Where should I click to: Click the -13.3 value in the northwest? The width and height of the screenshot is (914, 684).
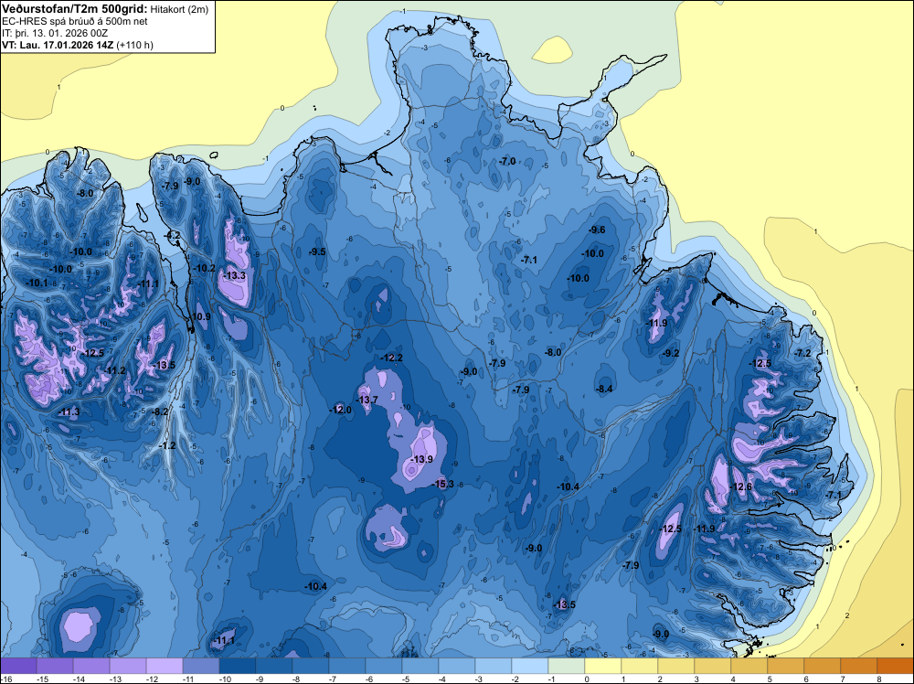235,275
